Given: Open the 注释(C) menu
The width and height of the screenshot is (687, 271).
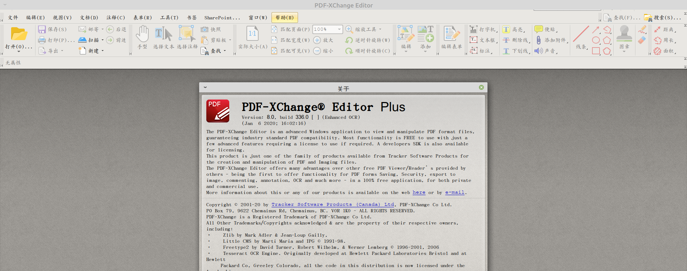Looking at the screenshot, I should (116, 18).
